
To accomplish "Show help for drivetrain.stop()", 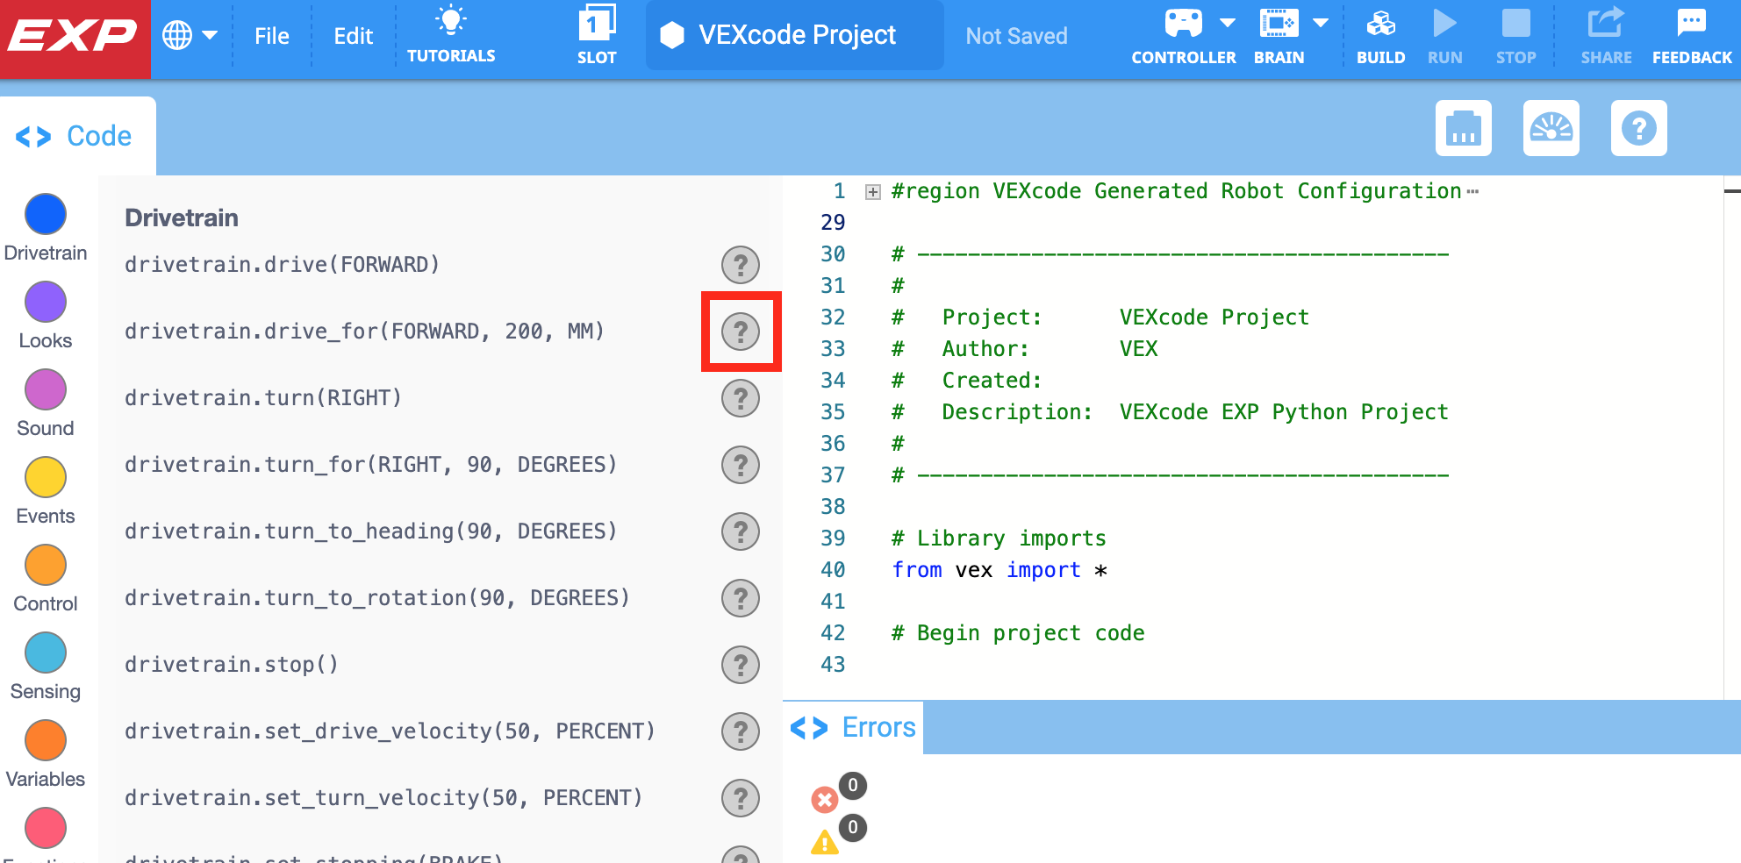I will [742, 665].
